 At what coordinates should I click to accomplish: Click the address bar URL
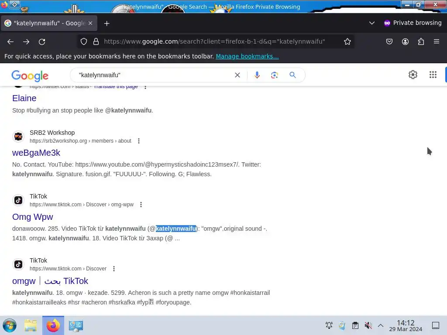click(x=214, y=41)
